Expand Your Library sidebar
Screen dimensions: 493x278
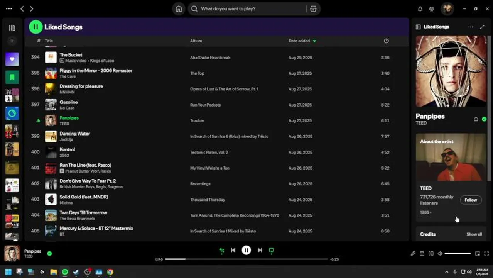(x=12, y=28)
